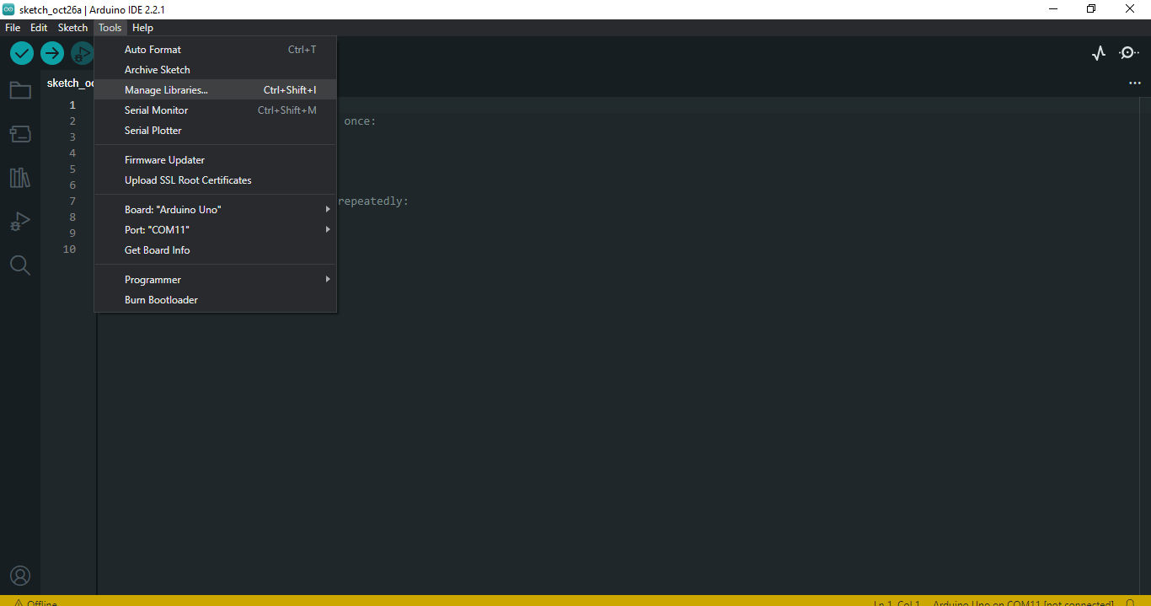Open the Serial Plotter icon top right
The width and height of the screenshot is (1151, 606).
[x=1098, y=52]
